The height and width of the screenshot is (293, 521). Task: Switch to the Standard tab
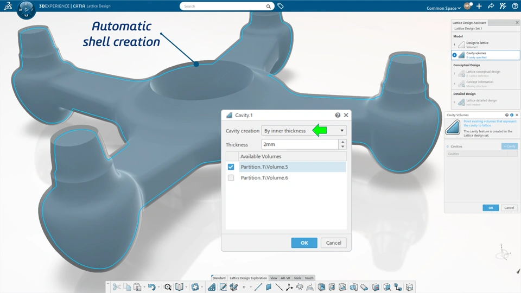[x=219, y=278]
